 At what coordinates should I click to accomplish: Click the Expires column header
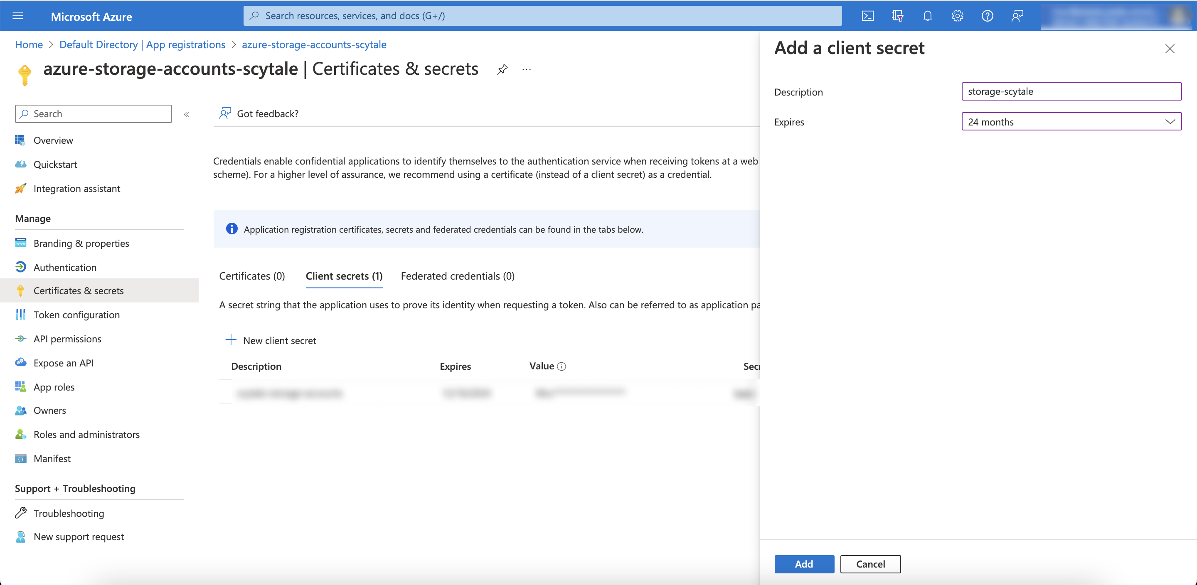[455, 366]
